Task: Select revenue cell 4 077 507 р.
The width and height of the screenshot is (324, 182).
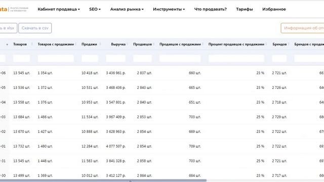Action: pos(116,146)
